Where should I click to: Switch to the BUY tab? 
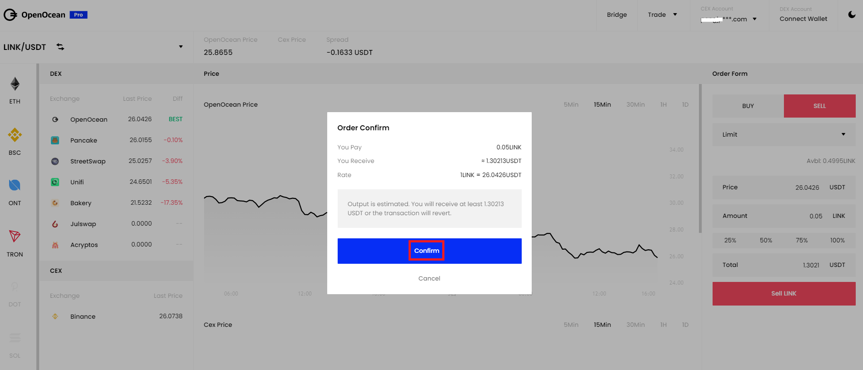[x=748, y=106]
